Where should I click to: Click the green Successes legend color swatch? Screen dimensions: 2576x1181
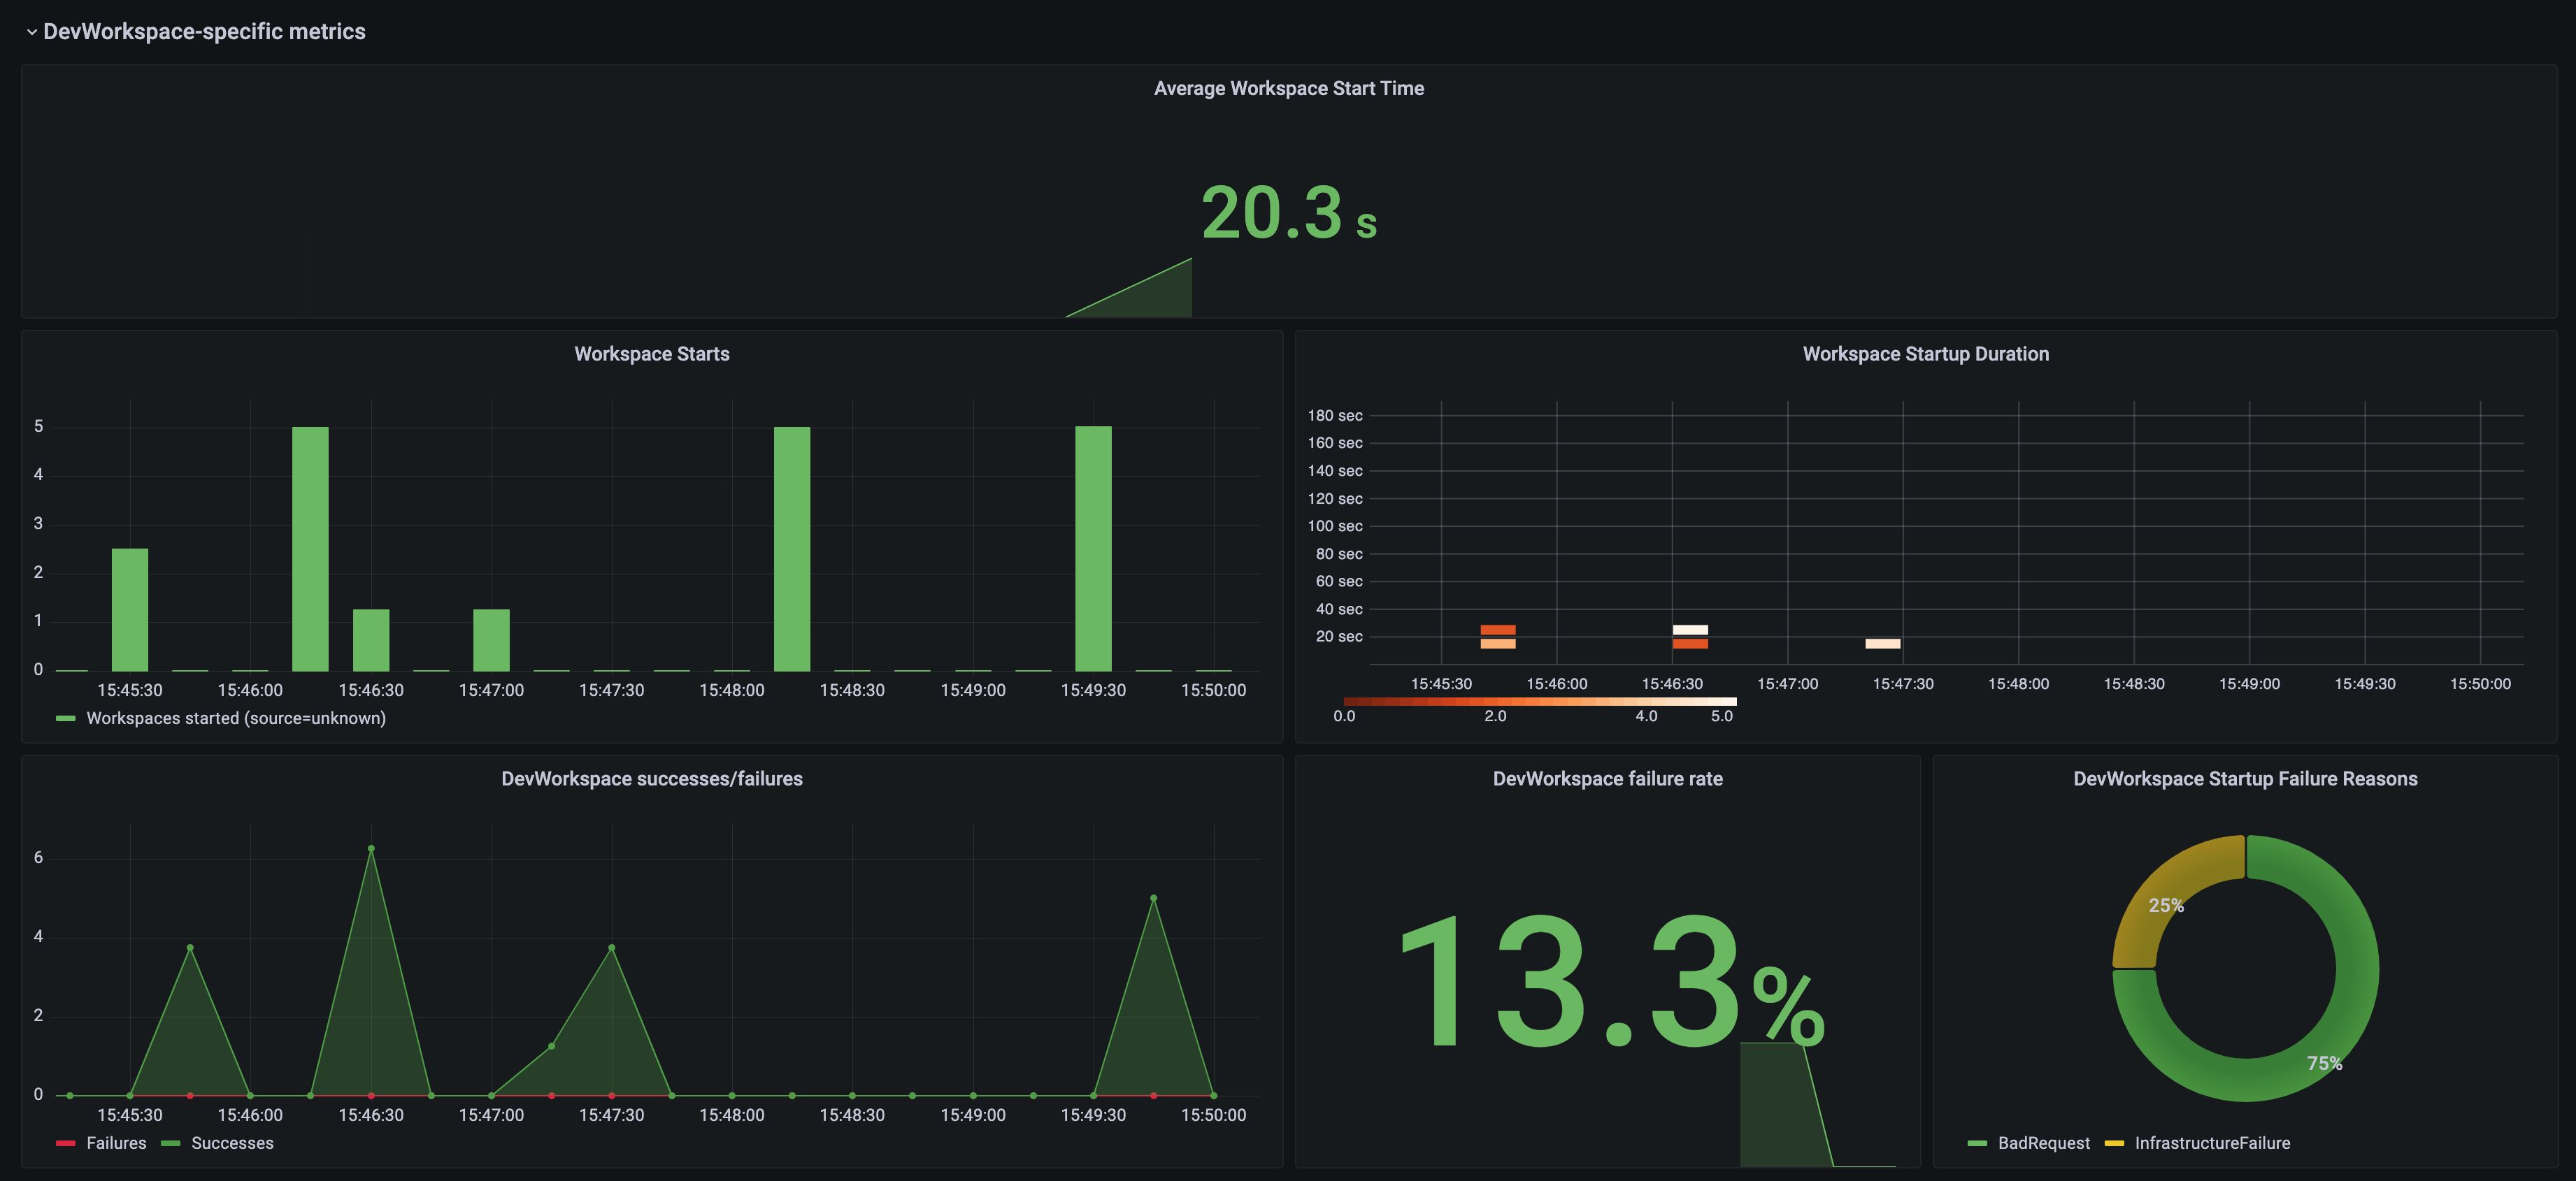tap(170, 1143)
